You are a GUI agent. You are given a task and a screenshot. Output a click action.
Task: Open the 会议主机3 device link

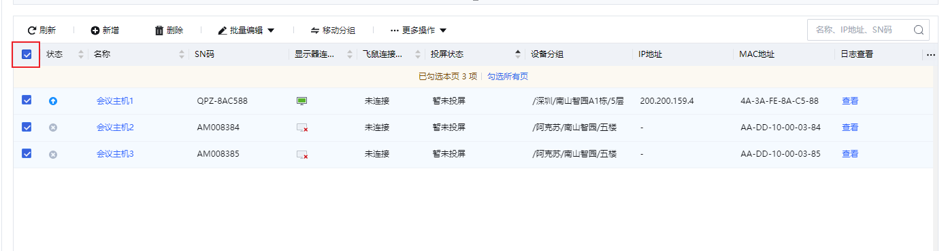click(x=115, y=154)
